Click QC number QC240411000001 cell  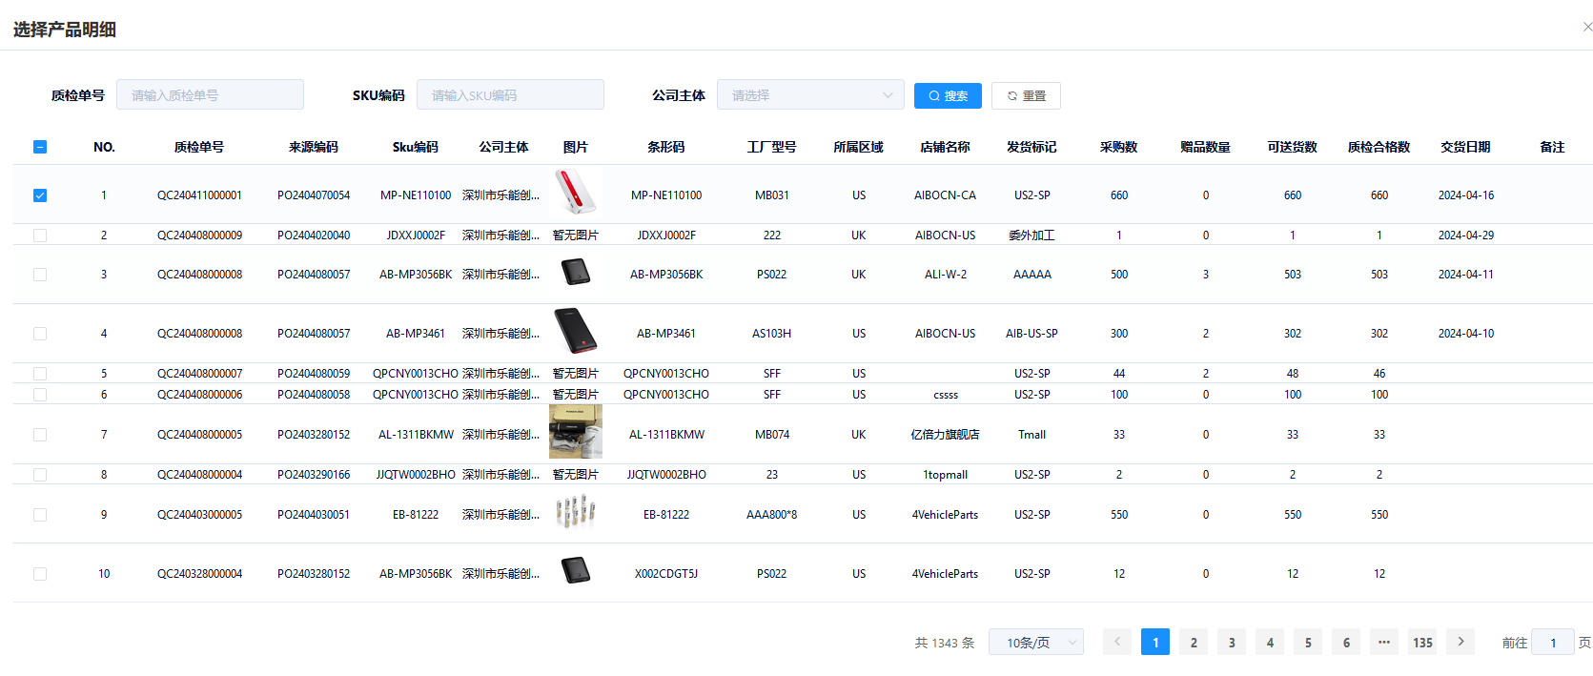199,195
